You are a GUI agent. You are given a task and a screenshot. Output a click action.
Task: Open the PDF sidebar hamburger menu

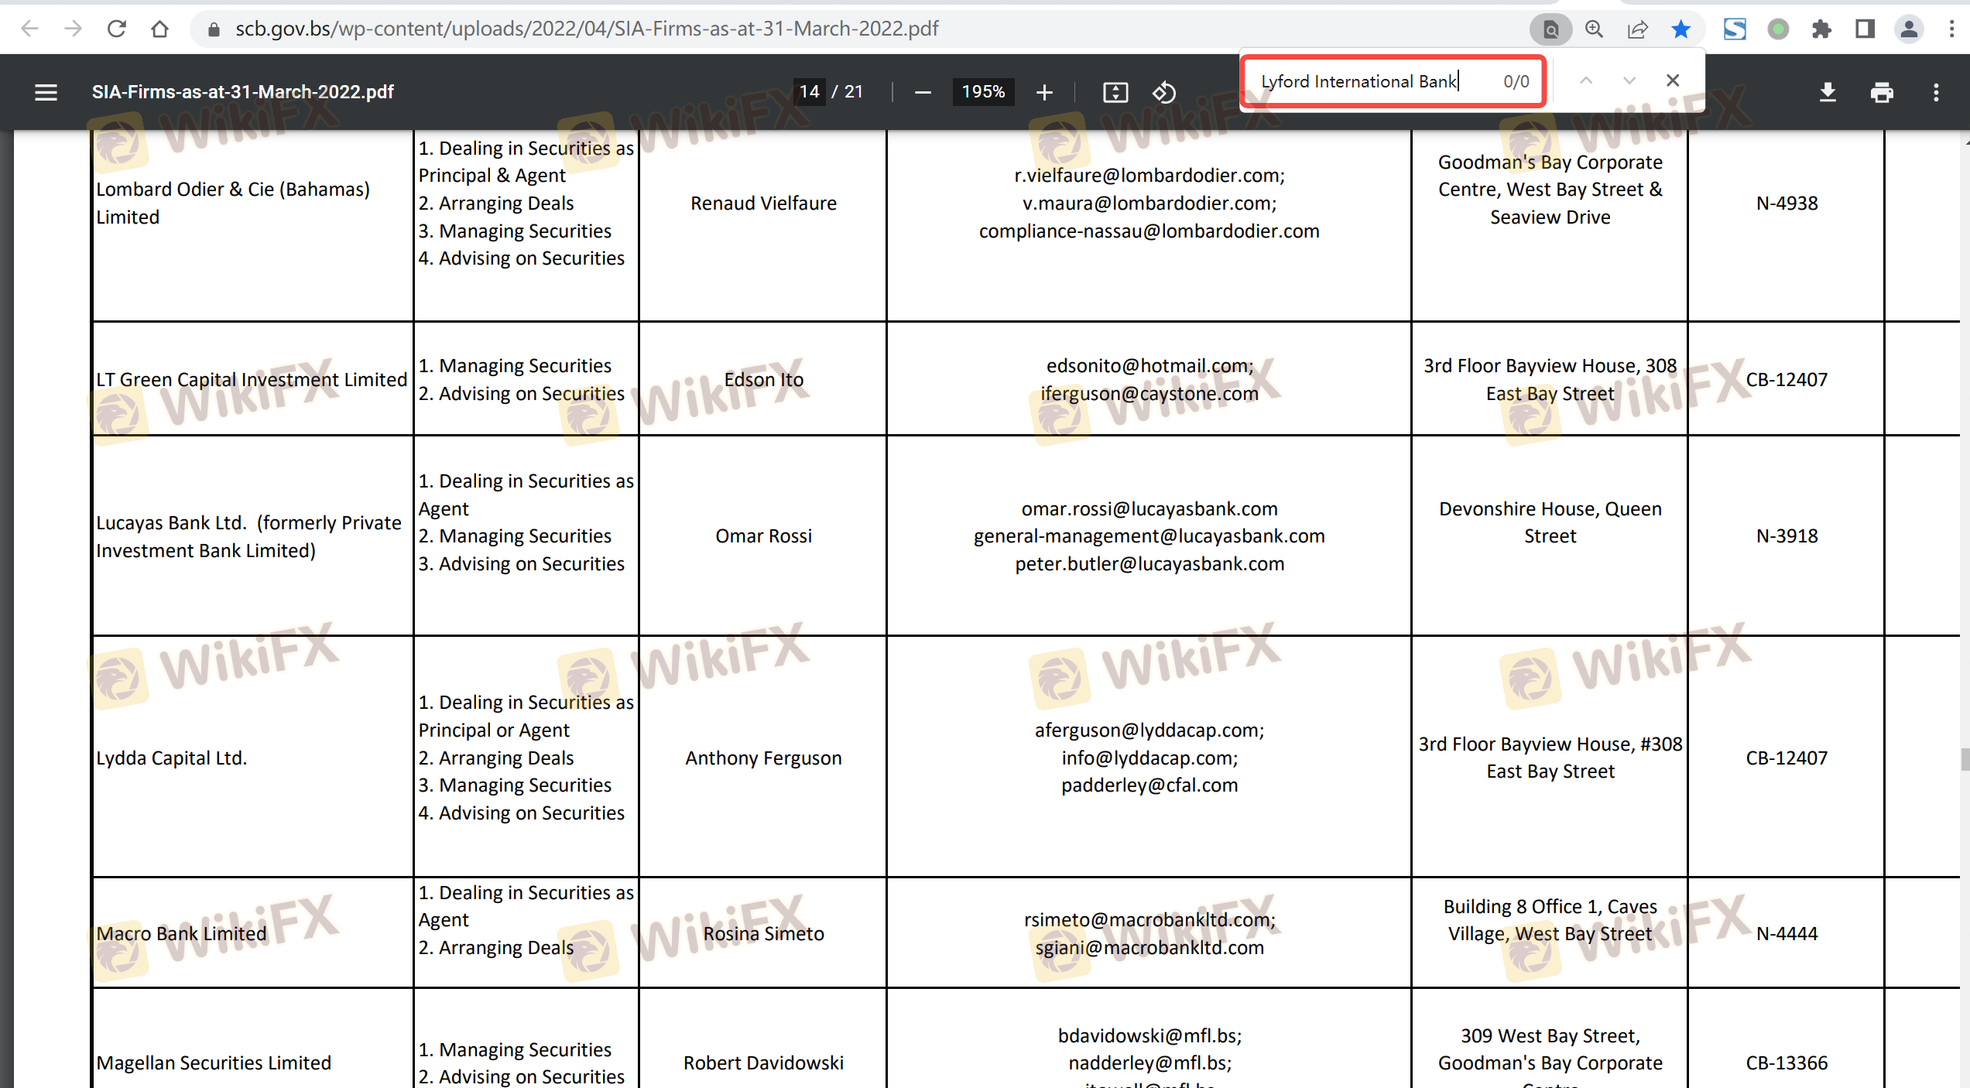[x=46, y=92]
